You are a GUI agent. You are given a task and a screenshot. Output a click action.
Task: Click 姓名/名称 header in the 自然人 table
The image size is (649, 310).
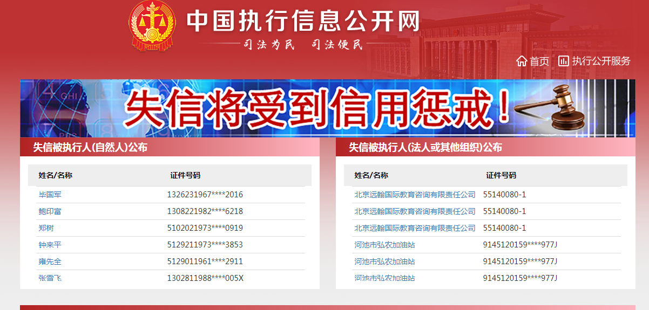pos(56,175)
